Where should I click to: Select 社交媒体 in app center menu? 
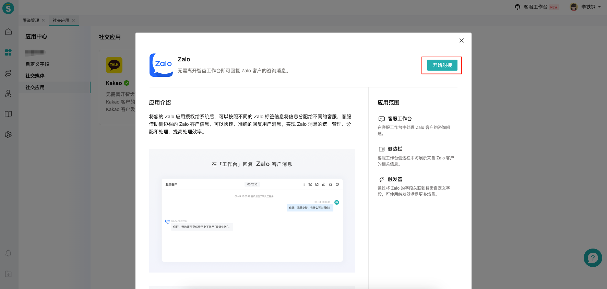(x=35, y=76)
